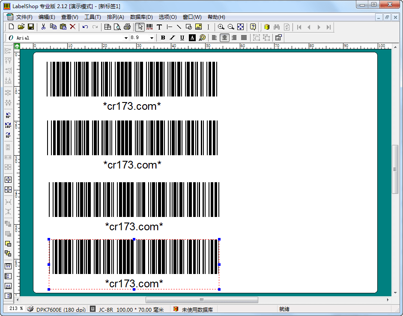
Task: Toggle italic formatting
Action: click(173, 38)
